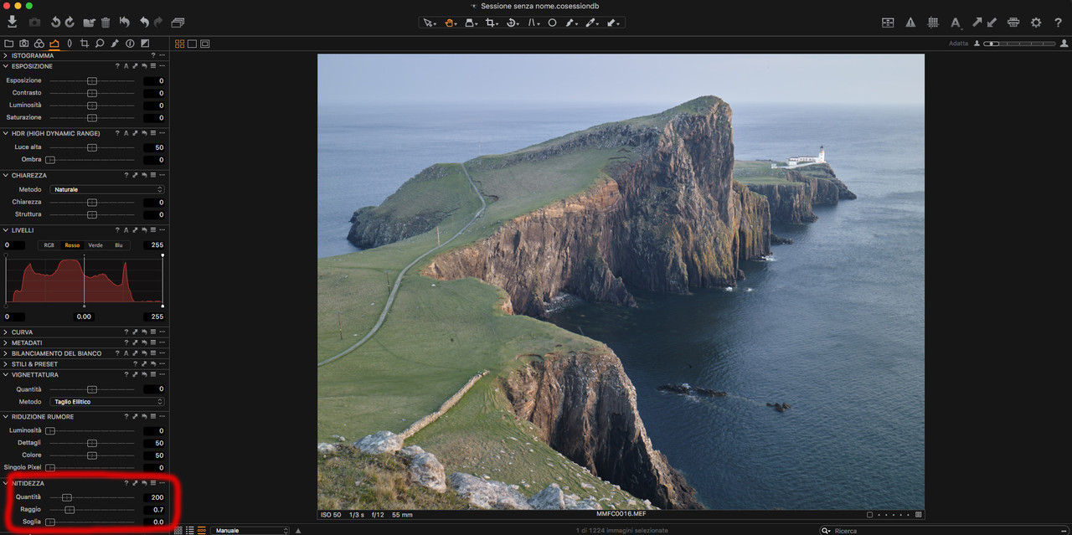The width and height of the screenshot is (1072, 535).
Task: Print the image via printer icon
Action: (x=1013, y=23)
